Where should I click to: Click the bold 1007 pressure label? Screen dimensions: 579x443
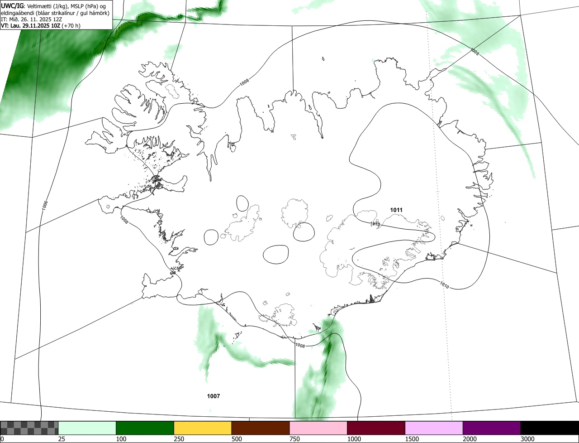(214, 396)
